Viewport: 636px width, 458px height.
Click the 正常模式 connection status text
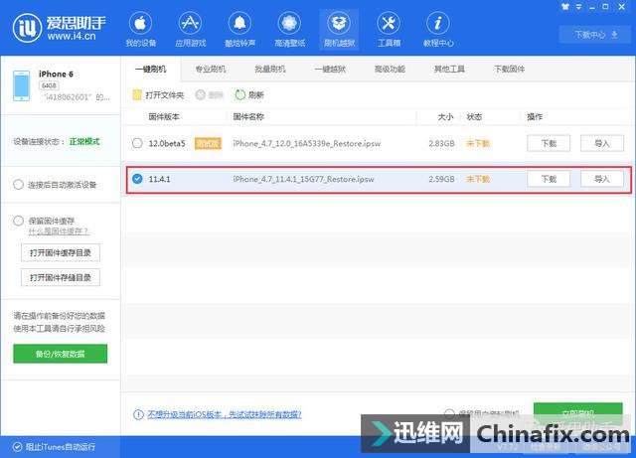click(x=84, y=142)
